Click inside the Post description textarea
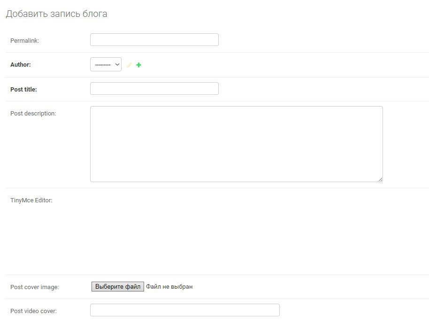Screen dimensions: 429x322 (237, 144)
